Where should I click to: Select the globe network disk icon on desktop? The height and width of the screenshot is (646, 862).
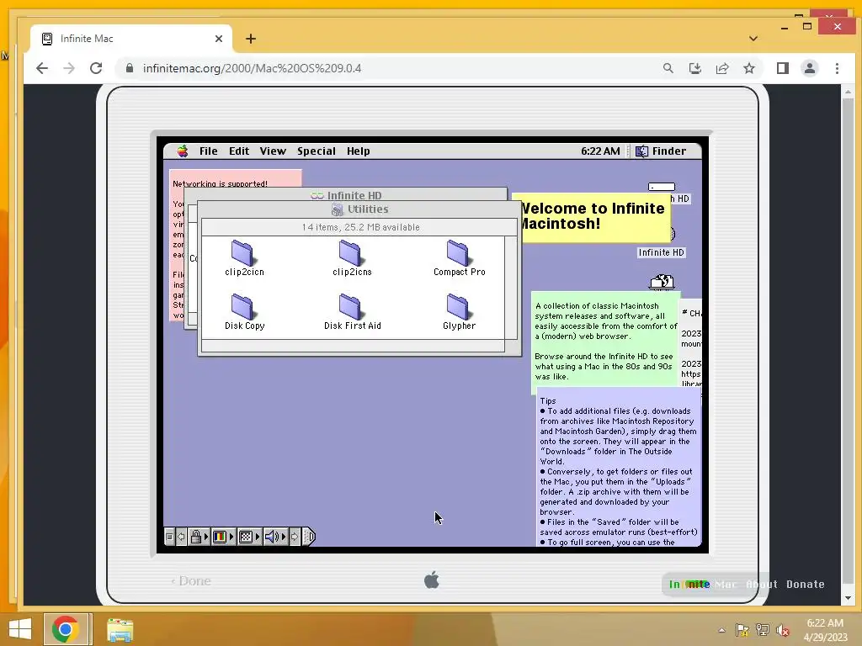(x=662, y=283)
